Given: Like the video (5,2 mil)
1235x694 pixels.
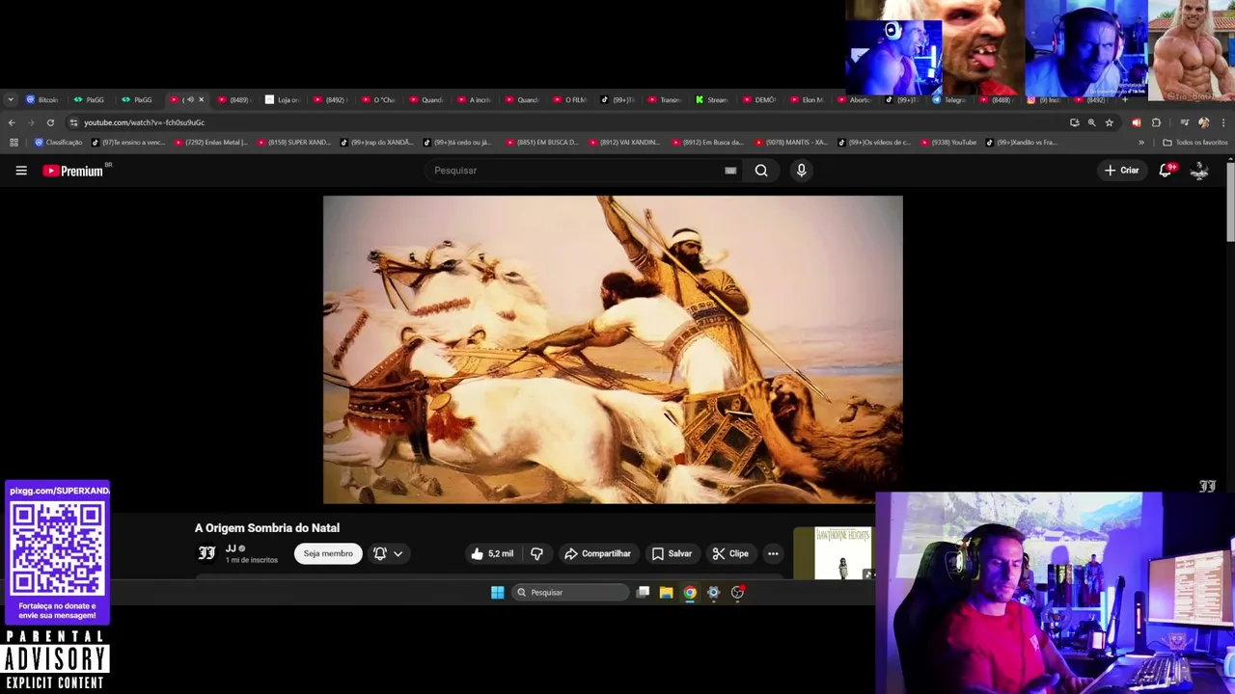Looking at the screenshot, I should click(x=492, y=553).
